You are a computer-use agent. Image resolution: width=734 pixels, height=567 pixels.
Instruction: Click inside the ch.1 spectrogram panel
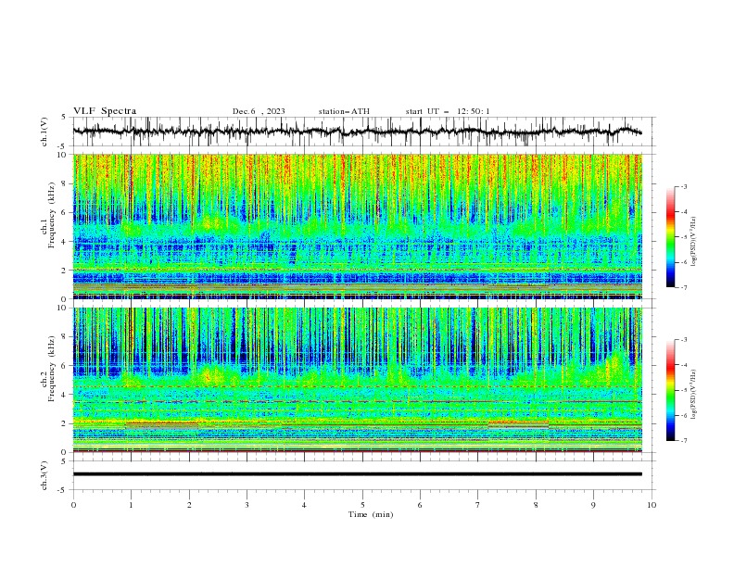358,226
